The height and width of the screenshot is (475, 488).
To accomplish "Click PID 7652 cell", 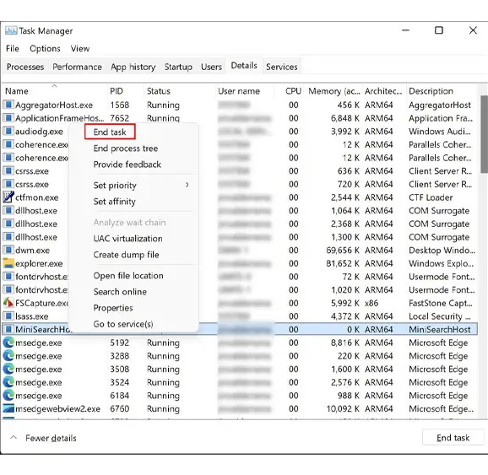I will [x=120, y=118].
